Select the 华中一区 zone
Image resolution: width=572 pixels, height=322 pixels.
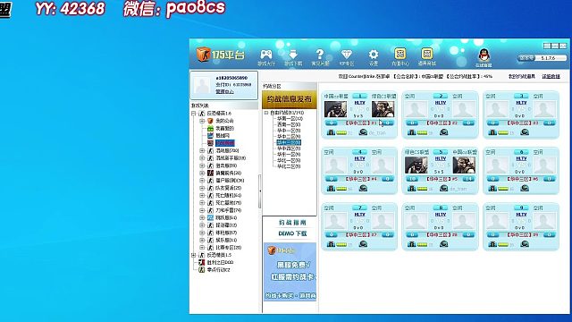pos(289,131)
